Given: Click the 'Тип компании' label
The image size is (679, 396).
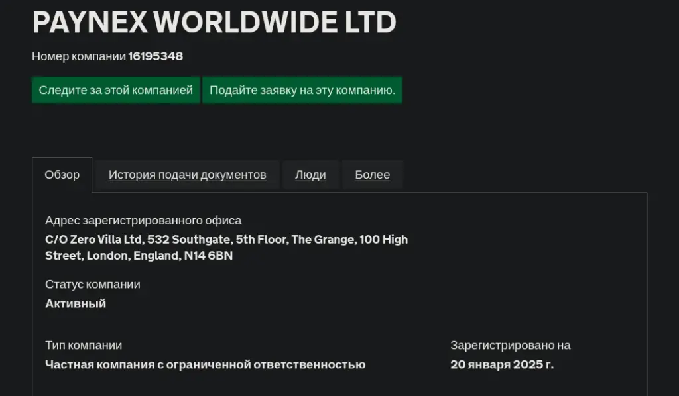Looking at the screenshot, I should 84,346.
